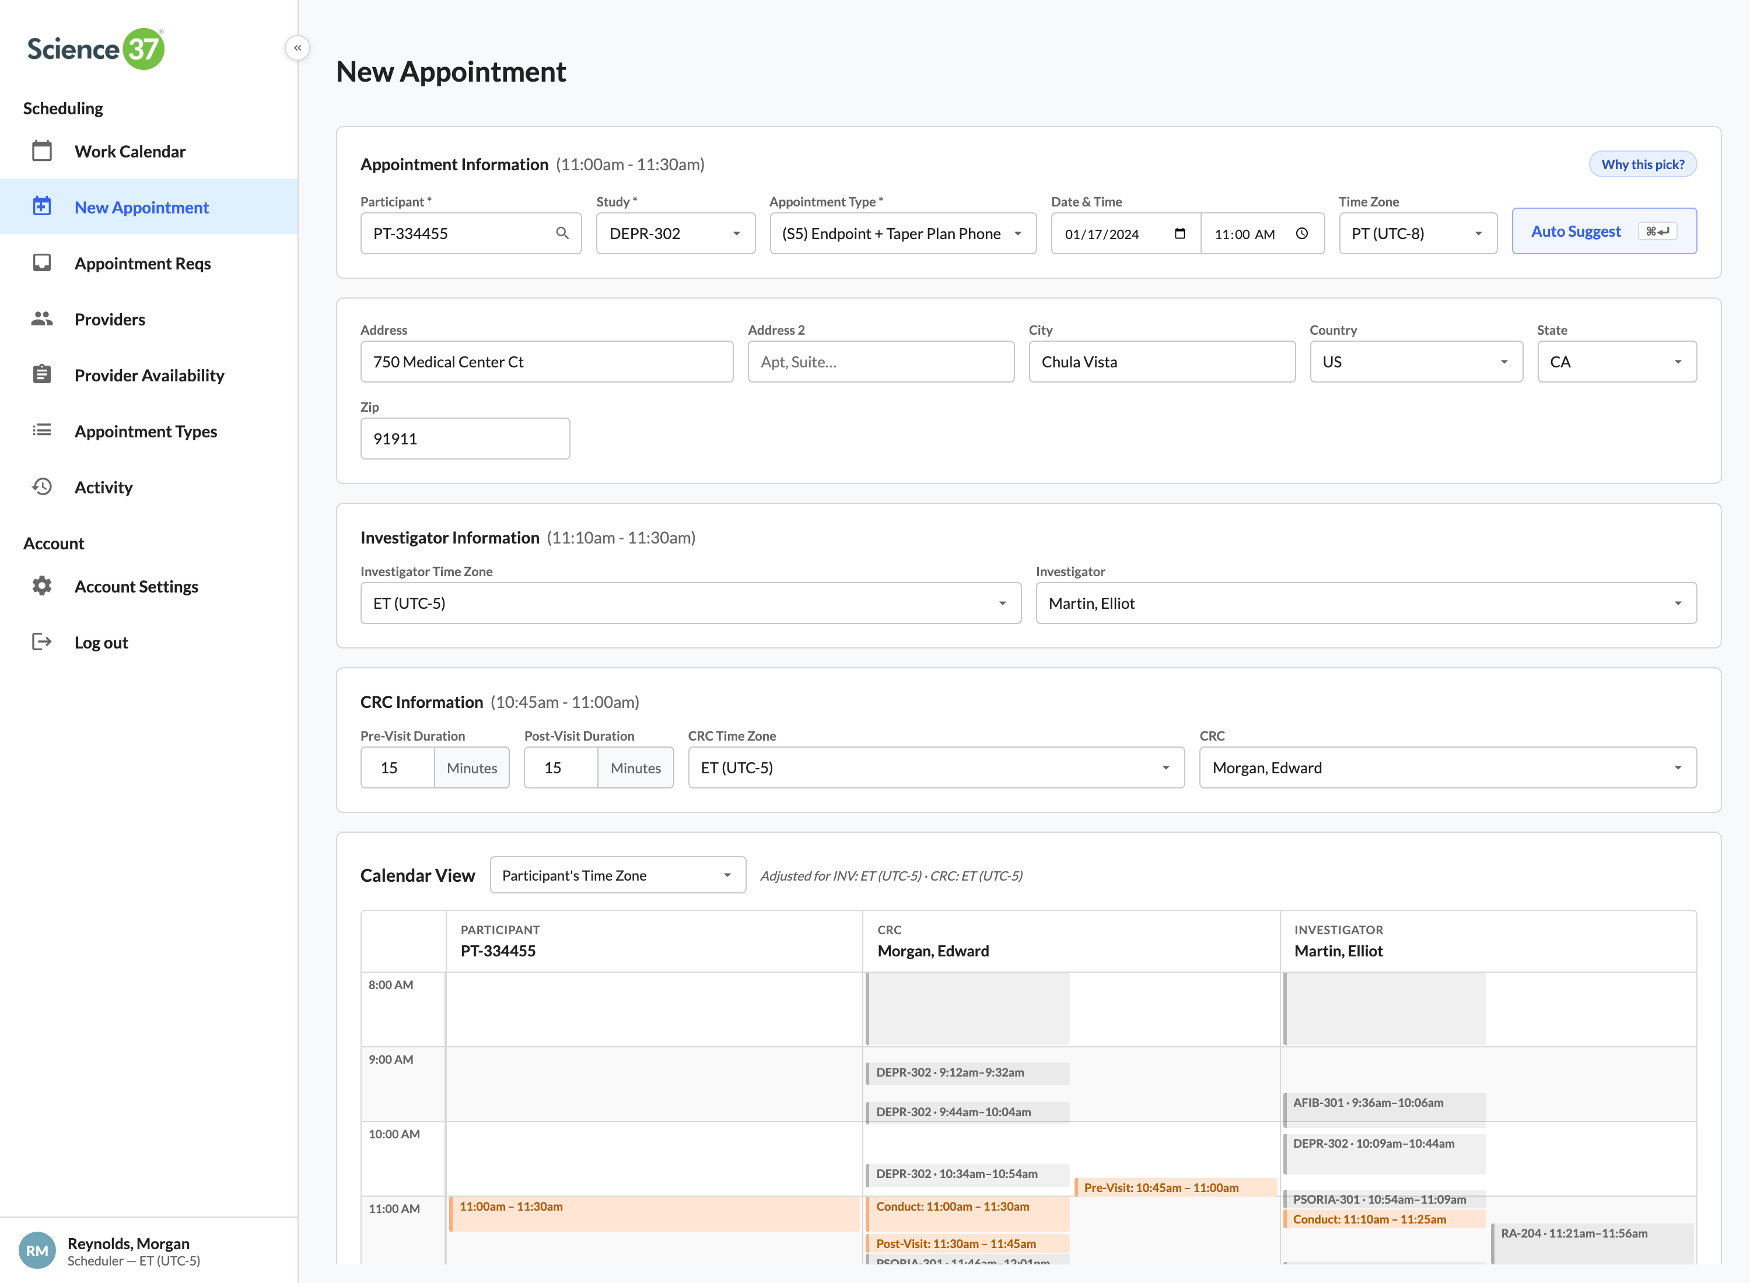Open the date picker calendar icon
This screenshot has width=1750, height=1283.
pos(1180,234)
